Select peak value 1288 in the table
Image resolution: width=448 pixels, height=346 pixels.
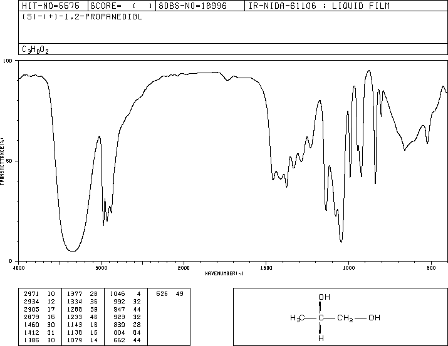click(x=75, y=309)
